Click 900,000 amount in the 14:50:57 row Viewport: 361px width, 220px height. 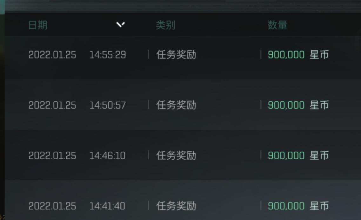(x=286, y=105)
